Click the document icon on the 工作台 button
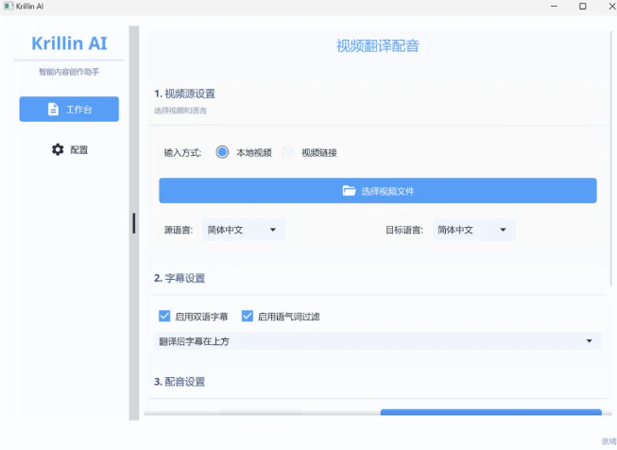The image size is (617, 450). [x=53, y=110]
